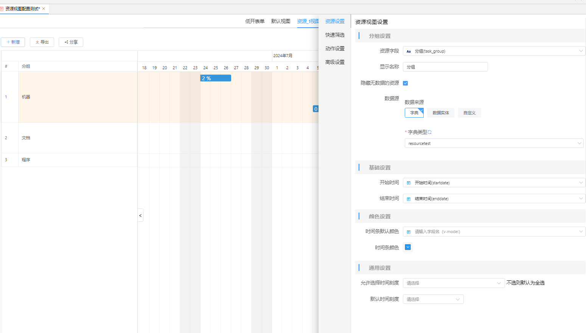The image size is (586, 333).
Task: Expand the 允许选择时间刻度 dropdown
Action: pyautogui.click(x=454, y=283)
